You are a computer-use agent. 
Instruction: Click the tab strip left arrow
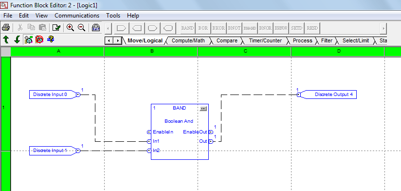click(109, 40)
